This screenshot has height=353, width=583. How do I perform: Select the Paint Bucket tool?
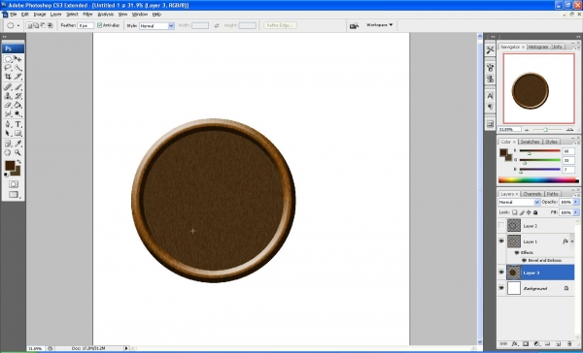17,105
